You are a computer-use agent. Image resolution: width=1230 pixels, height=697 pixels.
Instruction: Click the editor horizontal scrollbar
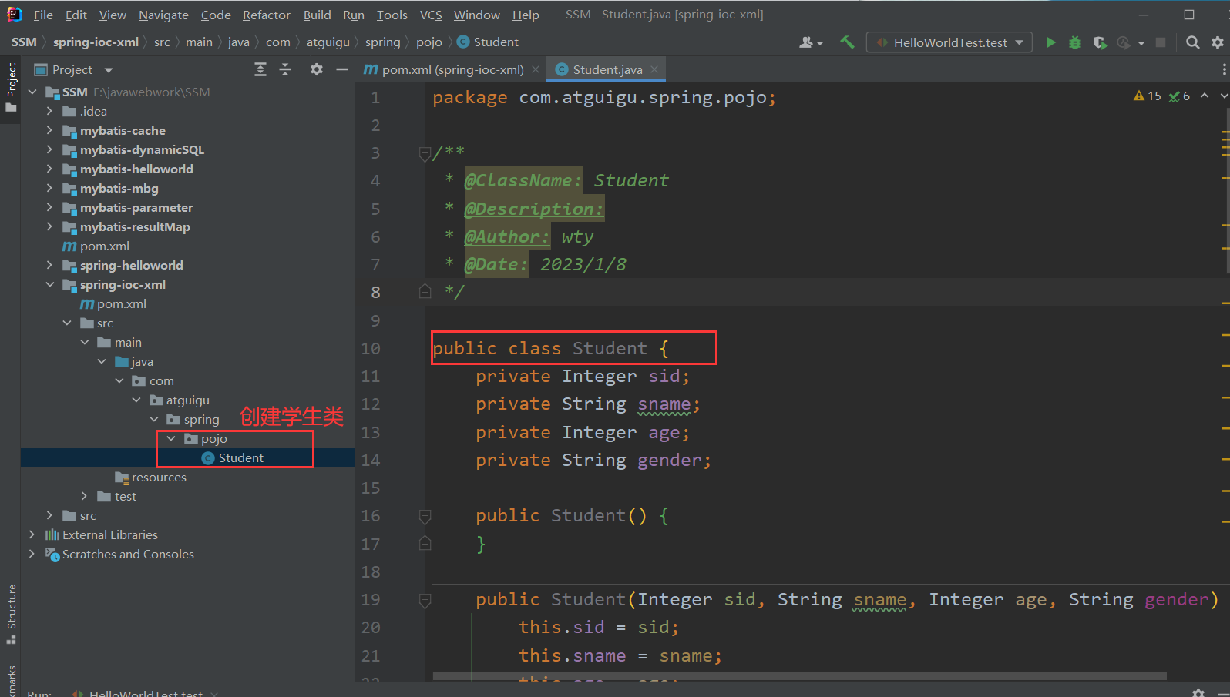tap(800, 676)
